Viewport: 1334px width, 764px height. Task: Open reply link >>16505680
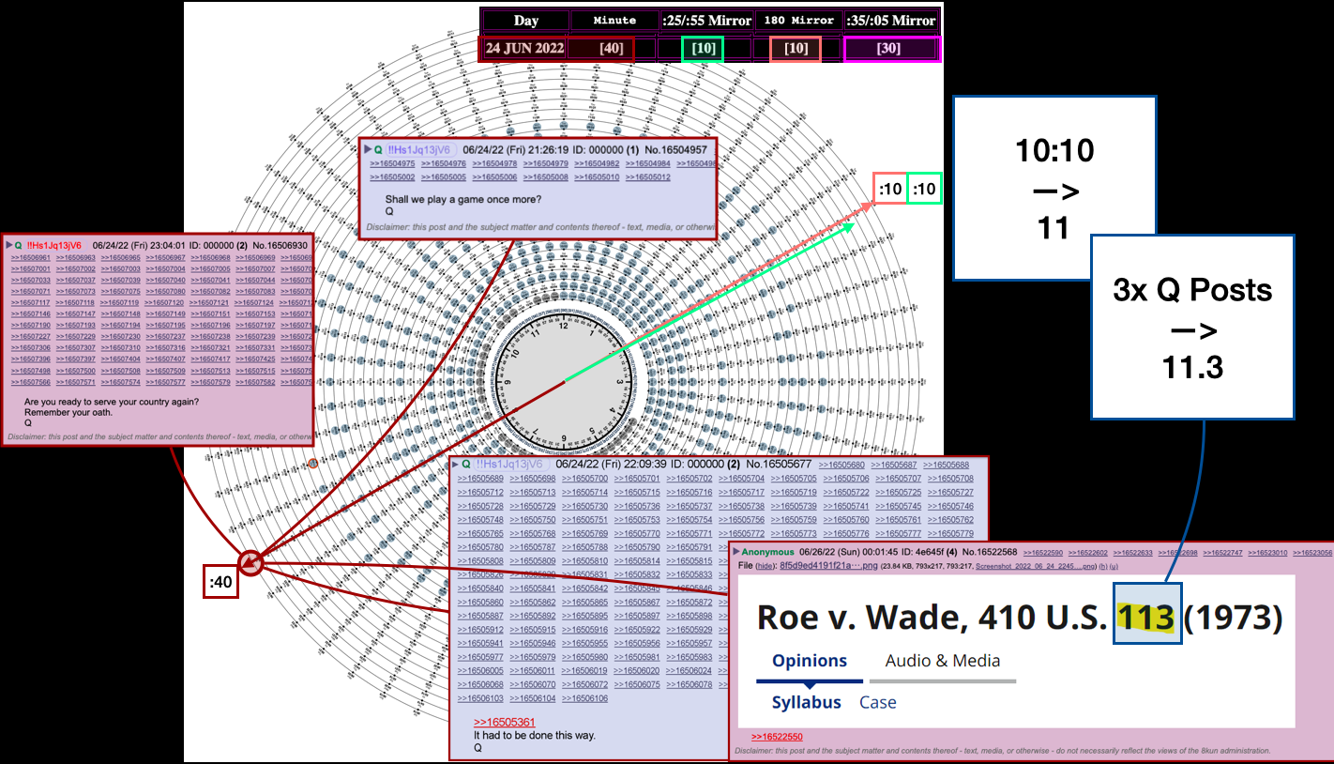[x=841, y=465]
